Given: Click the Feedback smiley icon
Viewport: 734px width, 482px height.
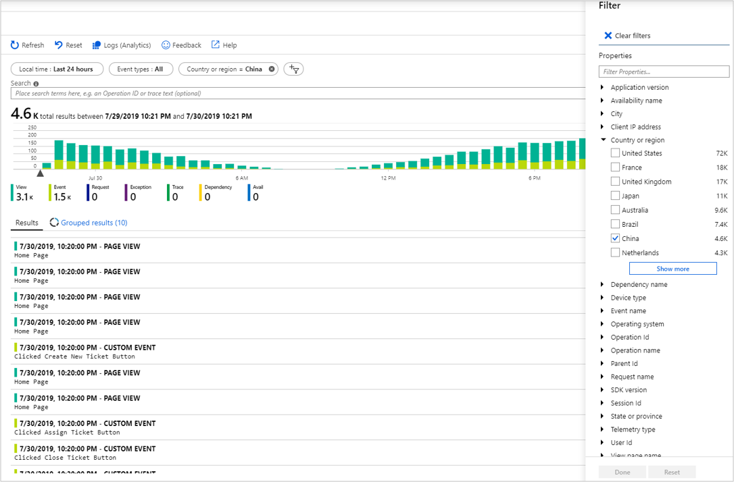Looking at the screenshot, I should [x=166, y=45].
